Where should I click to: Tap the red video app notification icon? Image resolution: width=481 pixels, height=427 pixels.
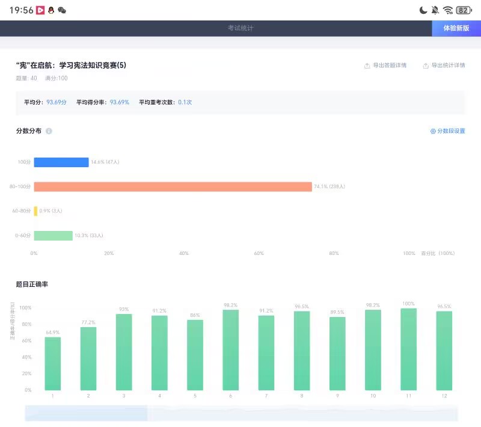[40, 10]
